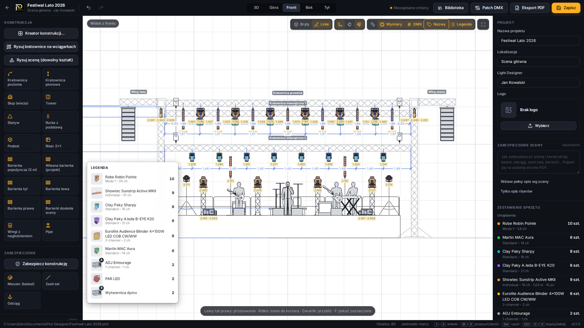Select the Słup (wieża) tool

point(22,100)
